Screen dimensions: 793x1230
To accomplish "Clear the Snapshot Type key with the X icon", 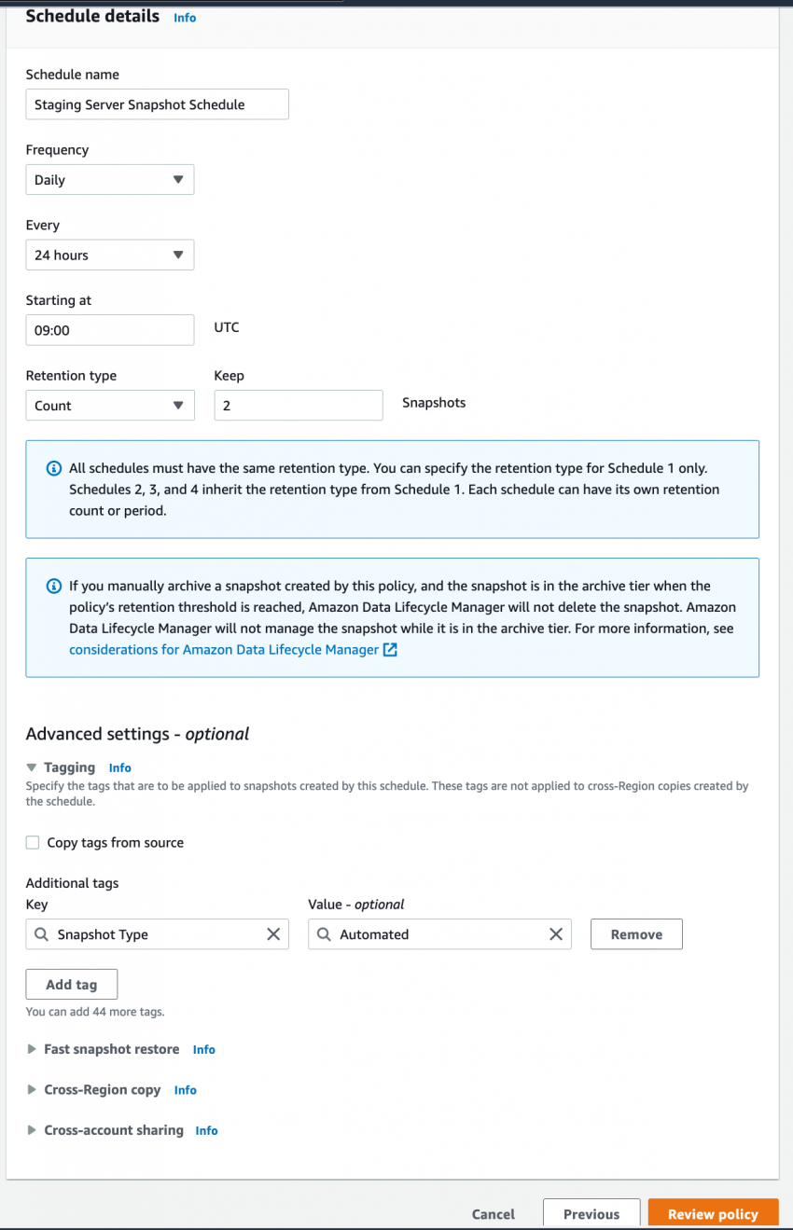I will [x=273, y=933].
